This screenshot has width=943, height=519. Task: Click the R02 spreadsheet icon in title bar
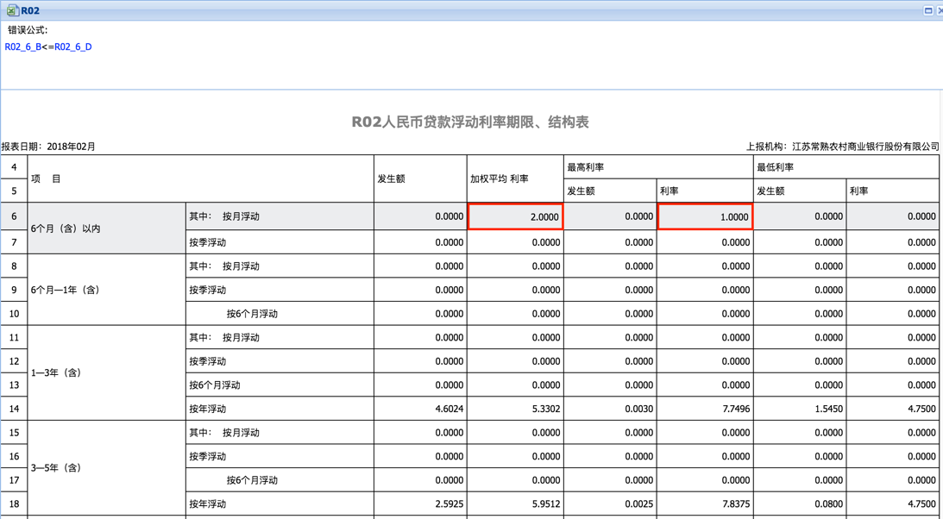12,10
